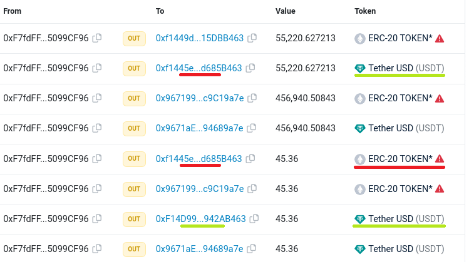Copy the From address in the 0xF14D99...942AB463 row
Viewport: 469px width, 262px height.
tap(97, 219)
